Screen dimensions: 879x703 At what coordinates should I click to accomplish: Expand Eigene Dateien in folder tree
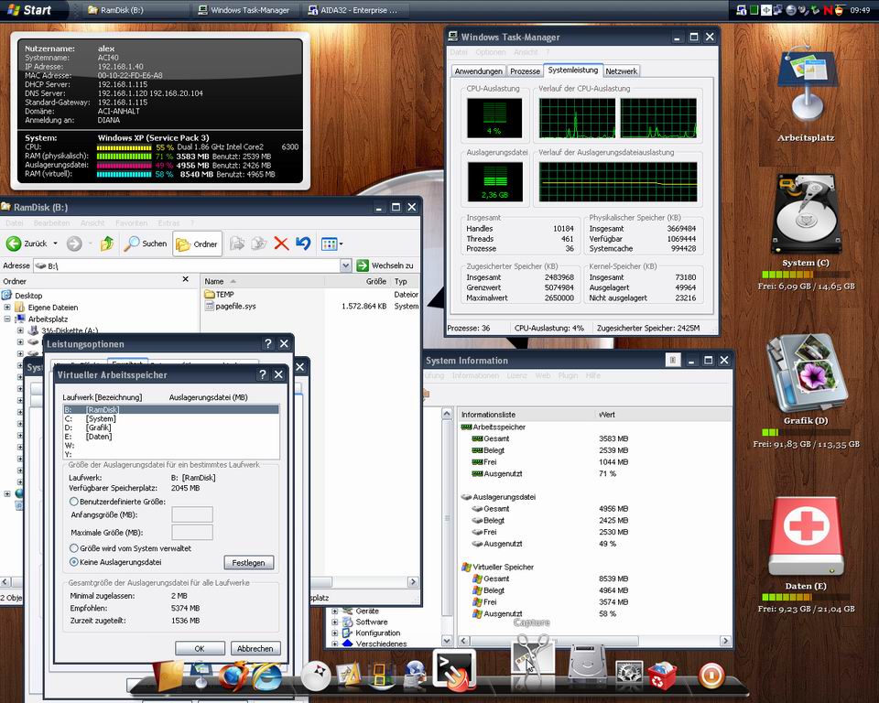tap(7, 308)
